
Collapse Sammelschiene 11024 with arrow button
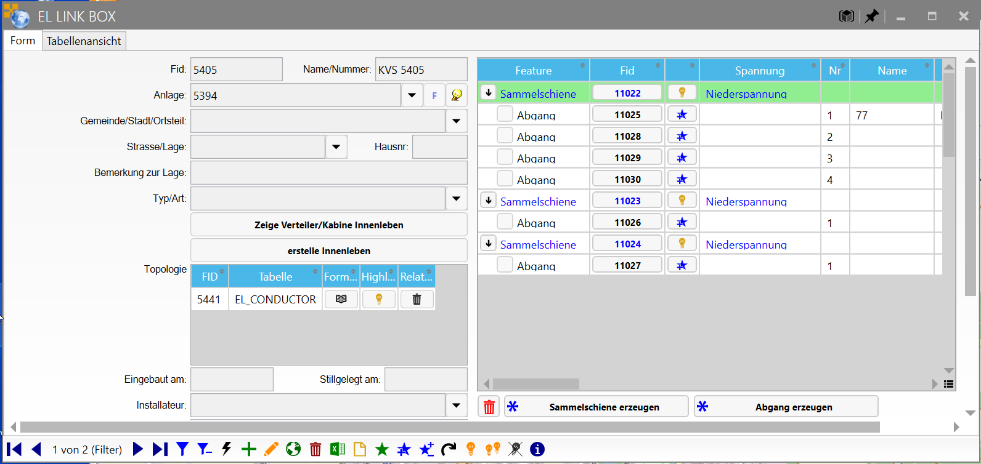click(489, 243)
